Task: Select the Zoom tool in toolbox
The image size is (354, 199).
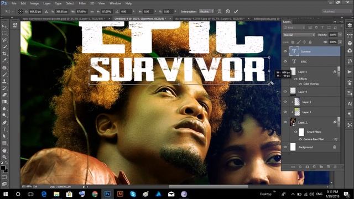Action: pyautogui.click(x=4, y=157)
